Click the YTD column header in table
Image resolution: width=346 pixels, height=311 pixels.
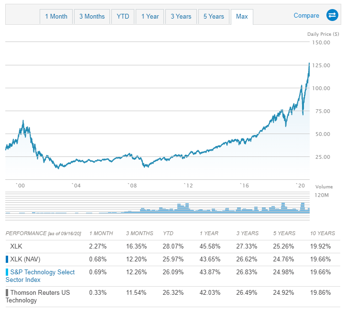168,233
